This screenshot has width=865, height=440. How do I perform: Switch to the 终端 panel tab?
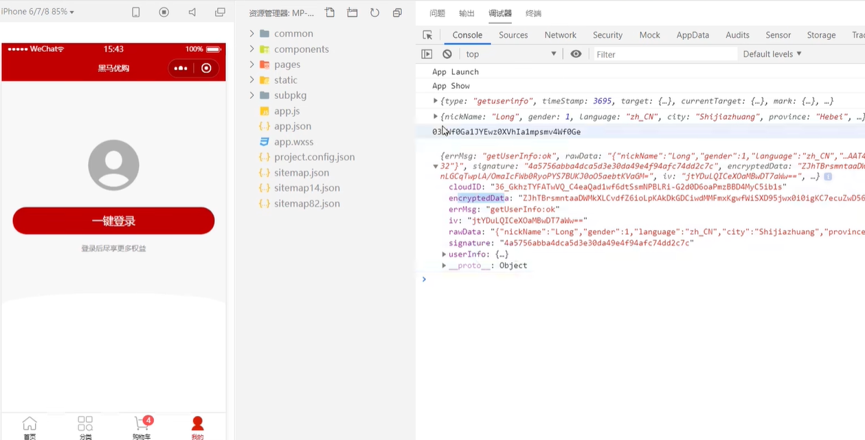pos(533,13)
